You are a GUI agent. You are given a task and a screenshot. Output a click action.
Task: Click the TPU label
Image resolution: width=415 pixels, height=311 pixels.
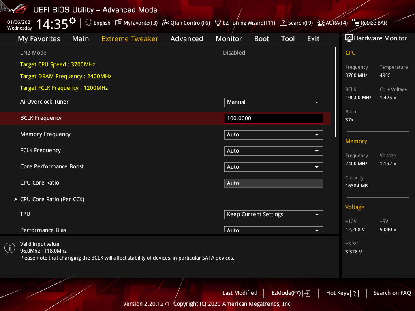click(25, 214)
